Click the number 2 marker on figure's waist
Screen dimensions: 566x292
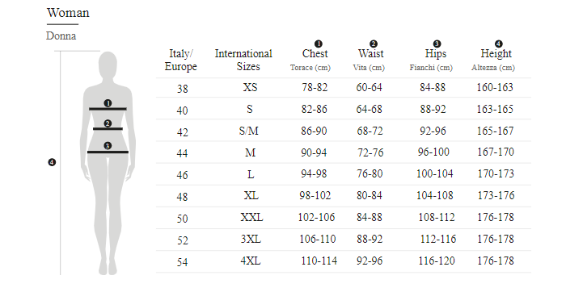[x=108, y=123]
